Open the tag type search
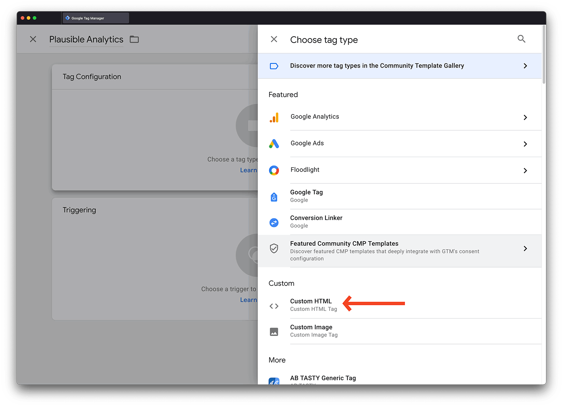The image size is (563, 407). [521, 39]
